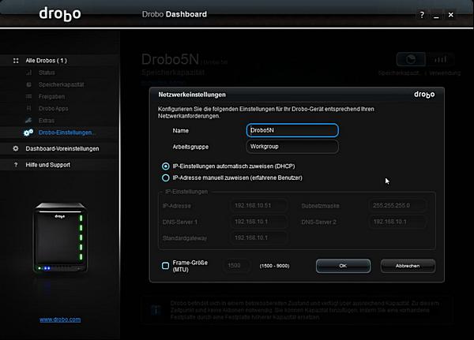Click the Drobo Apps icon in sidebar
474x340 pixels.
[28, 108]
